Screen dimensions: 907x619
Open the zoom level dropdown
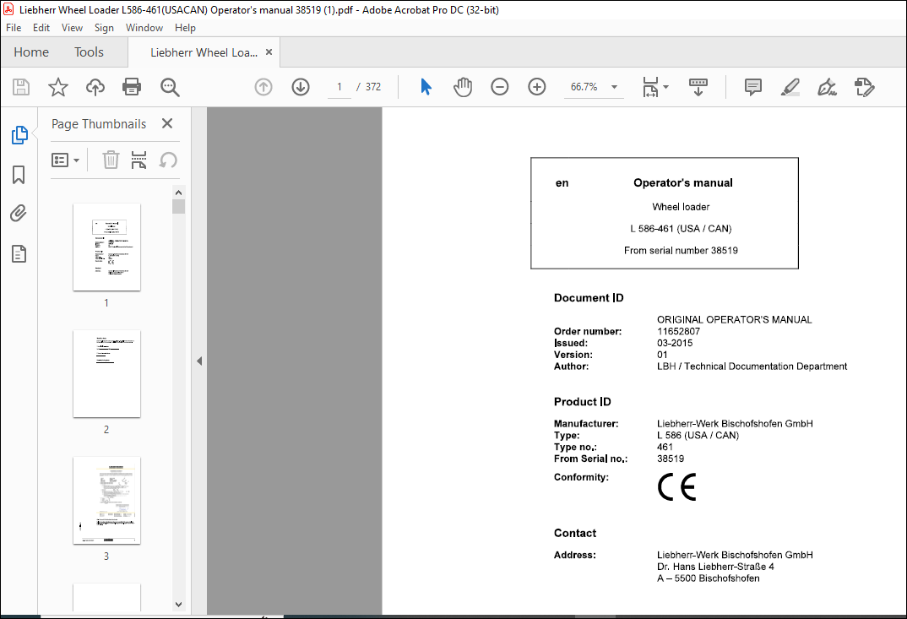click(614, 87)
